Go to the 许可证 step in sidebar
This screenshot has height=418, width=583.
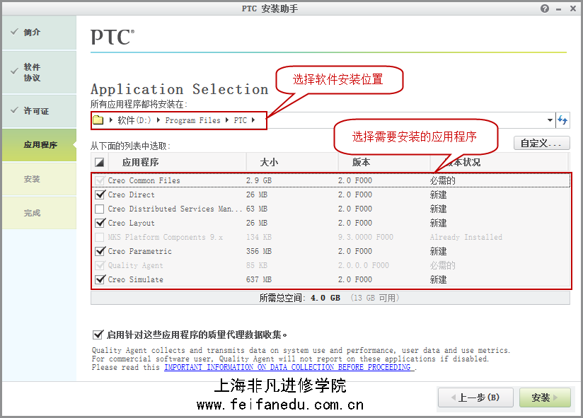(x=39, y=111)
